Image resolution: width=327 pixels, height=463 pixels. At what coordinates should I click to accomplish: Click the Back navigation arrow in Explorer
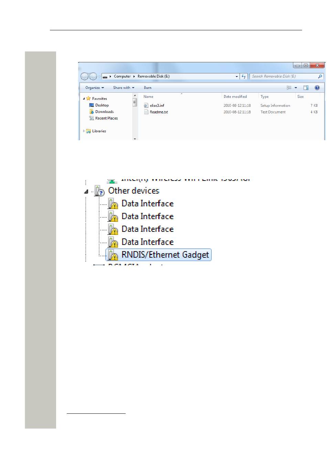tap(84, 76)
